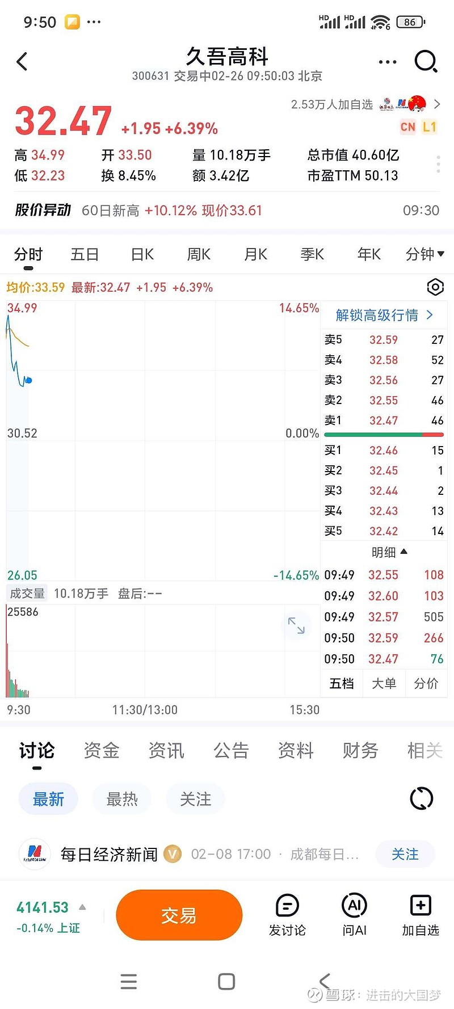Select the 最热 filter chip
The height and width of the screenshot is (1009, 454).
pyautogui.click(x=122, y=799)
